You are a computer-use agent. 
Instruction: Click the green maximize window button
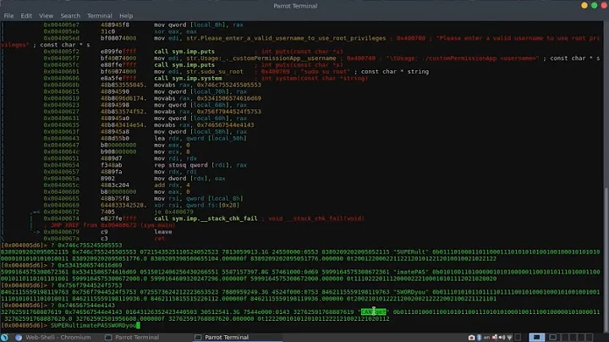(595, 5)
